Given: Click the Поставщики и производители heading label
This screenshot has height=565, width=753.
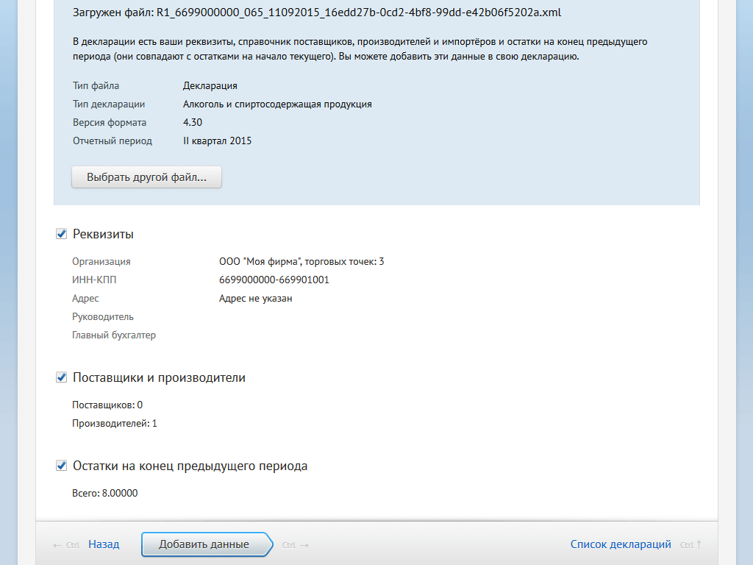Looking at the screenshot, I should (159, 377).
